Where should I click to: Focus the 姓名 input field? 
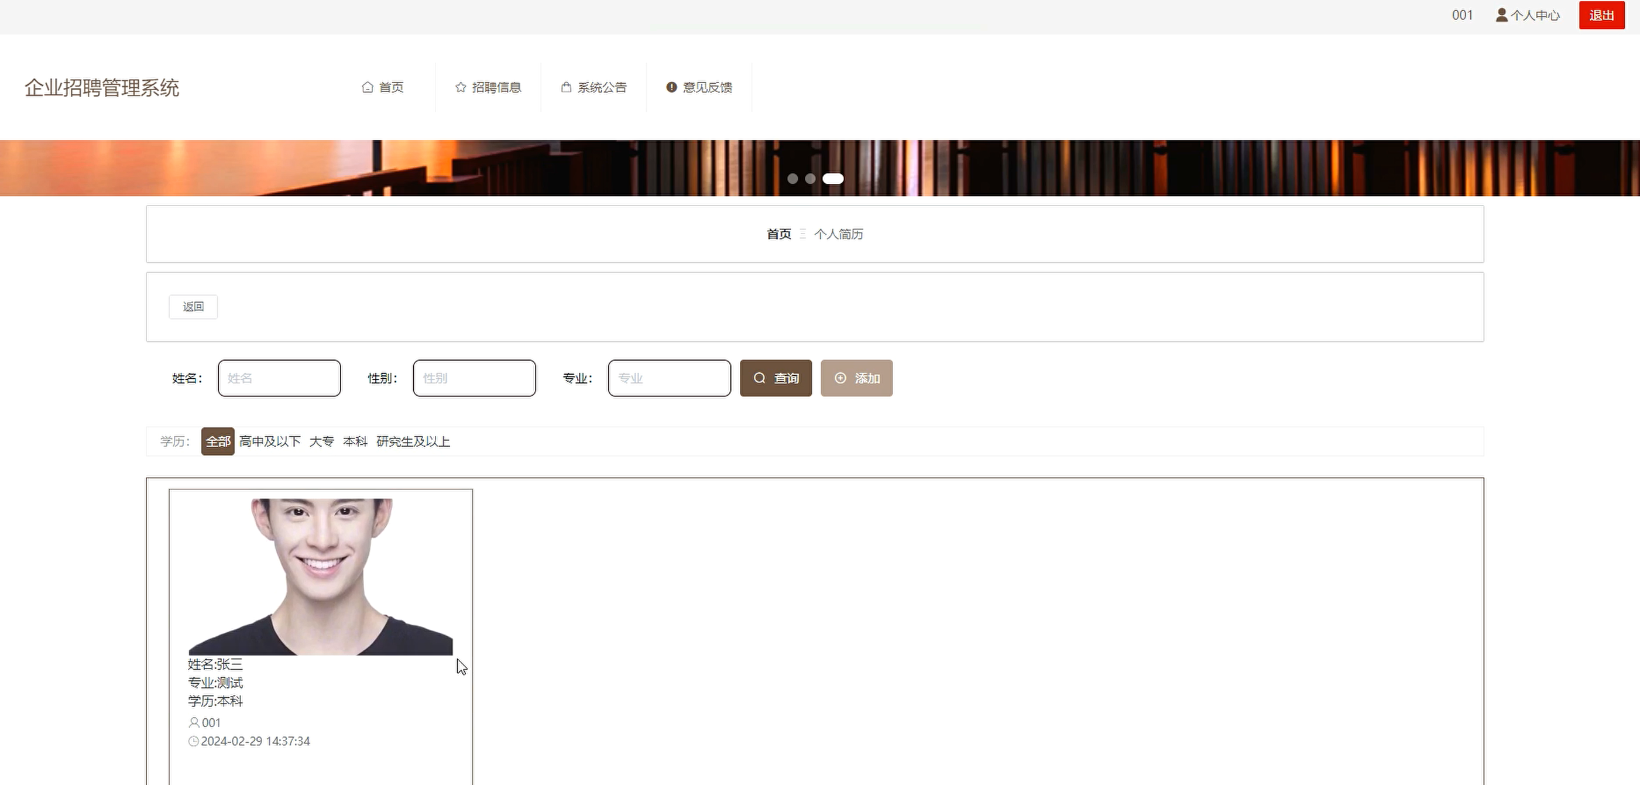point(280,378)
